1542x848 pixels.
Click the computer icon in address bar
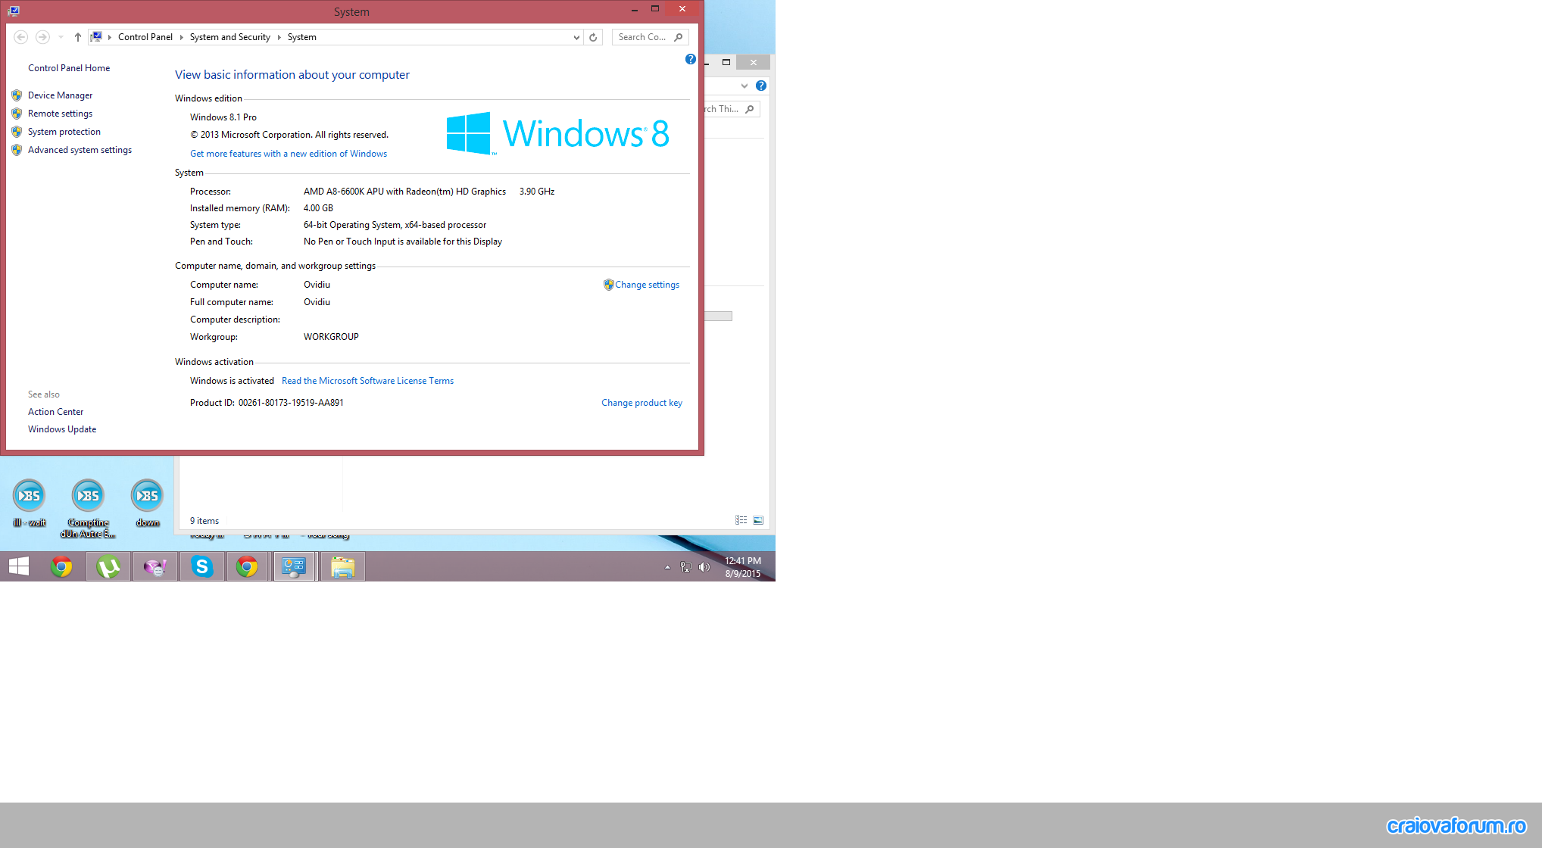(96, 36)
